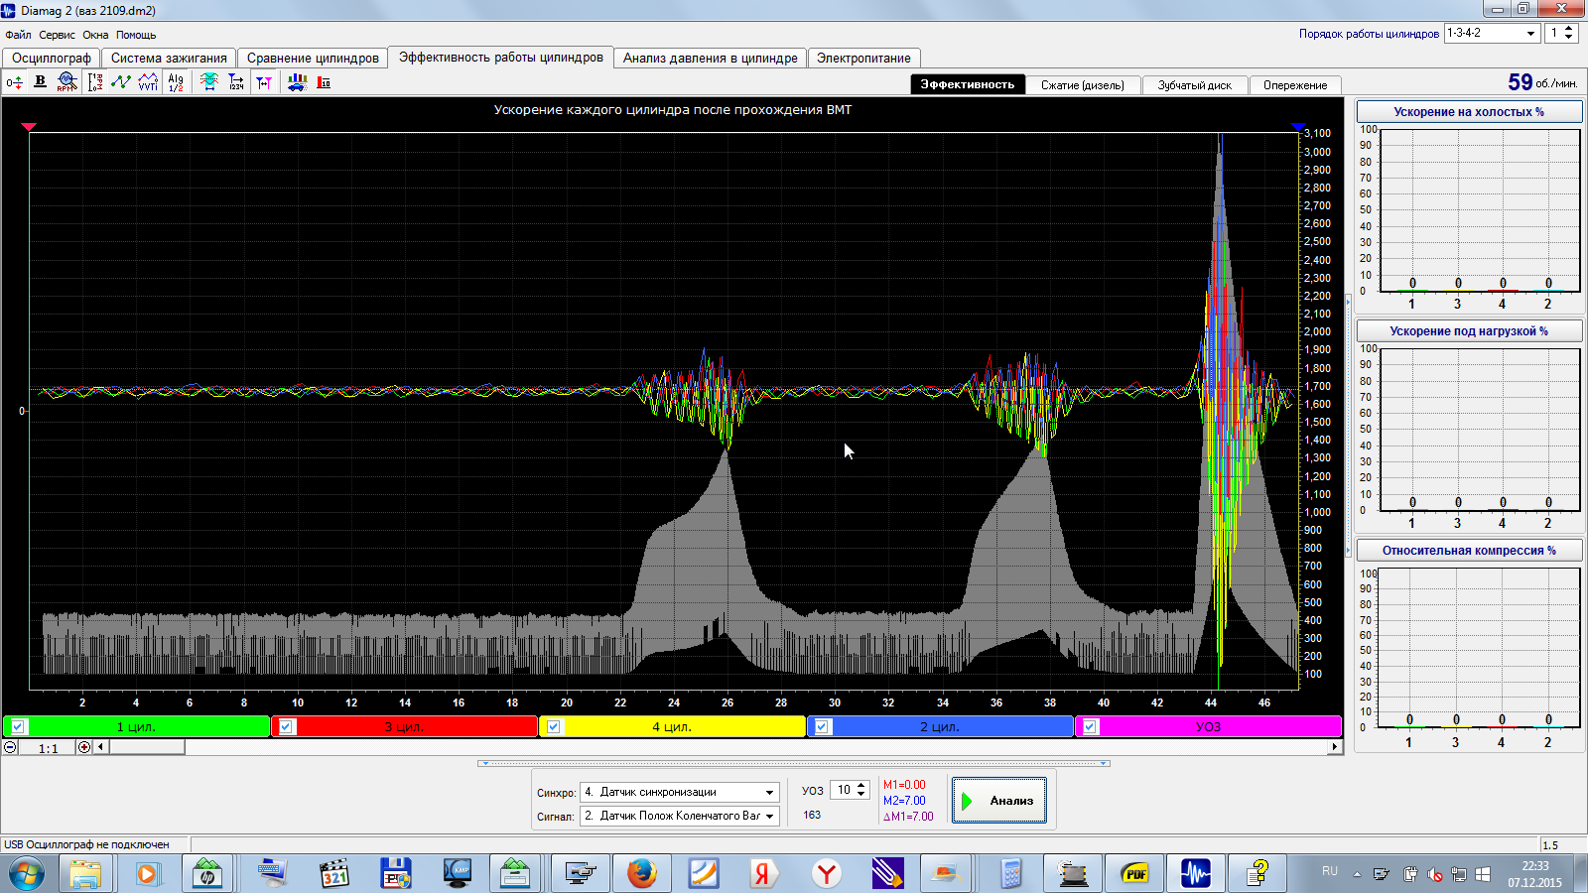Viewport: 1588px width, 893px height.
Task: Open the Помощь menu
Action: 136,35
